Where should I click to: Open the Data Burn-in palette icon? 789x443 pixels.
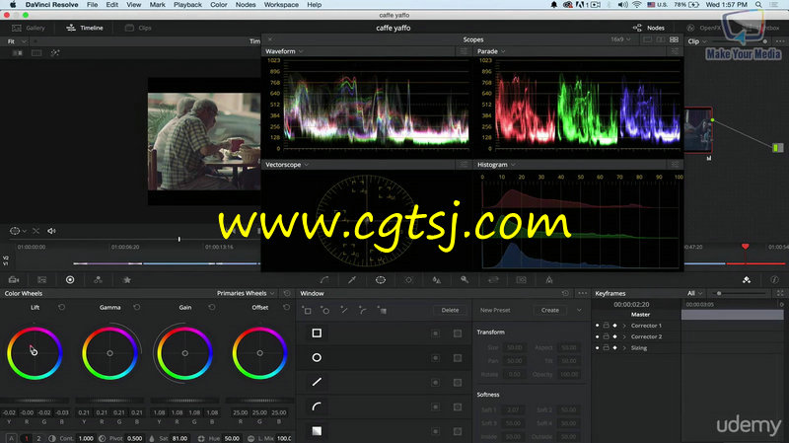click(549, 280)
